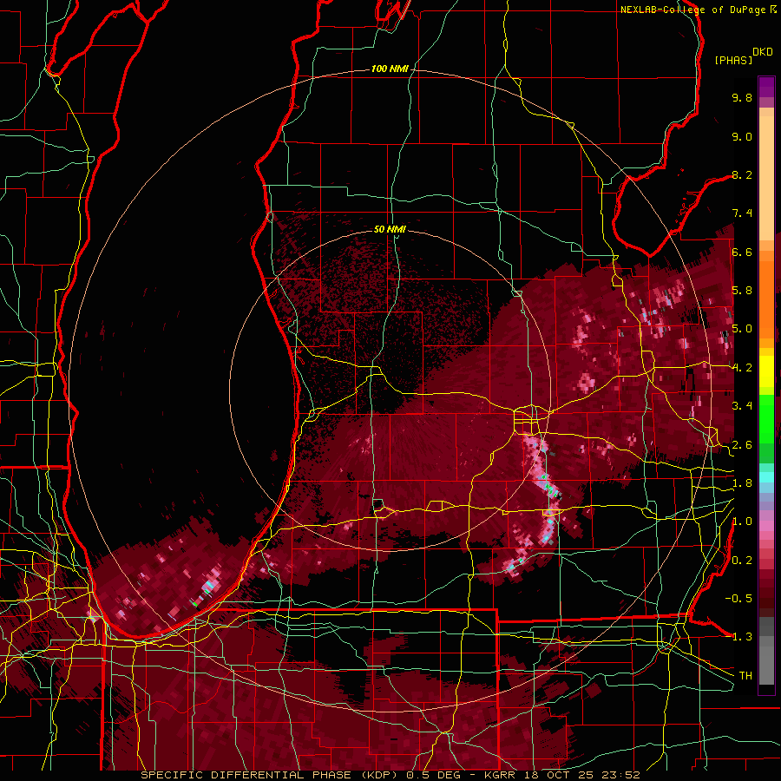
Task: Click the bright green band on the color bar
Action: point(766,417)
